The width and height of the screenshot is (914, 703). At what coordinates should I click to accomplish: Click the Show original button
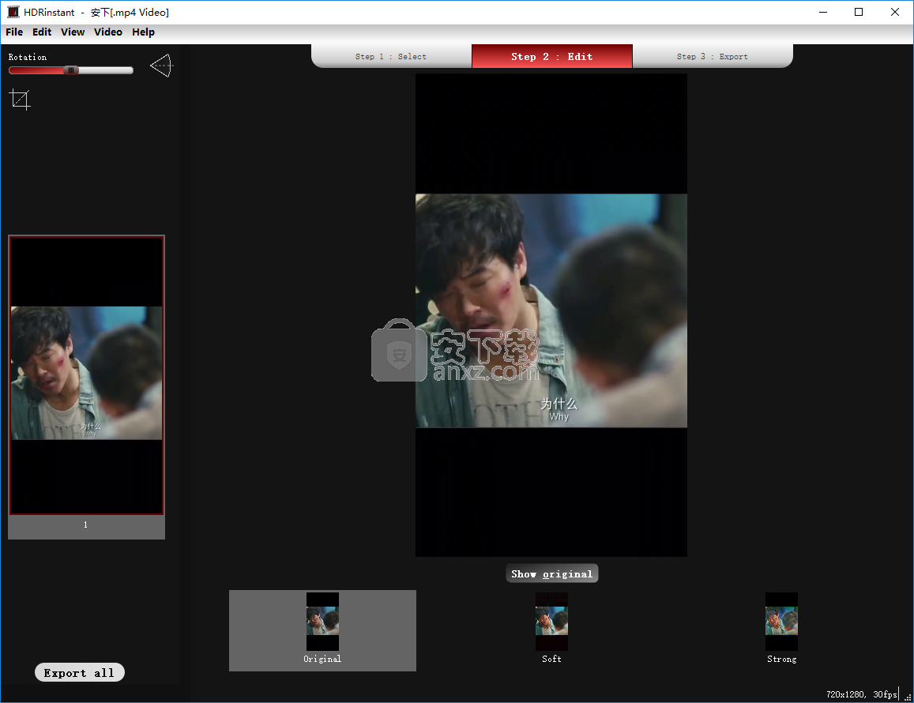click(552, 573)
